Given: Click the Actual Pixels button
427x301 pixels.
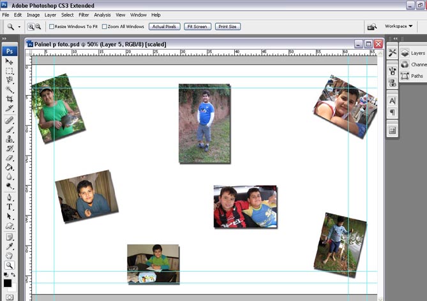Looking at the screenshot, I should [x=165, y=27].
